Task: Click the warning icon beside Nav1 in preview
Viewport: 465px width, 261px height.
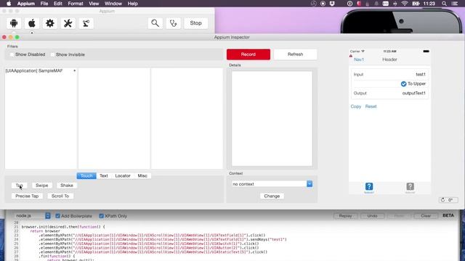Action: pos(351,56)
